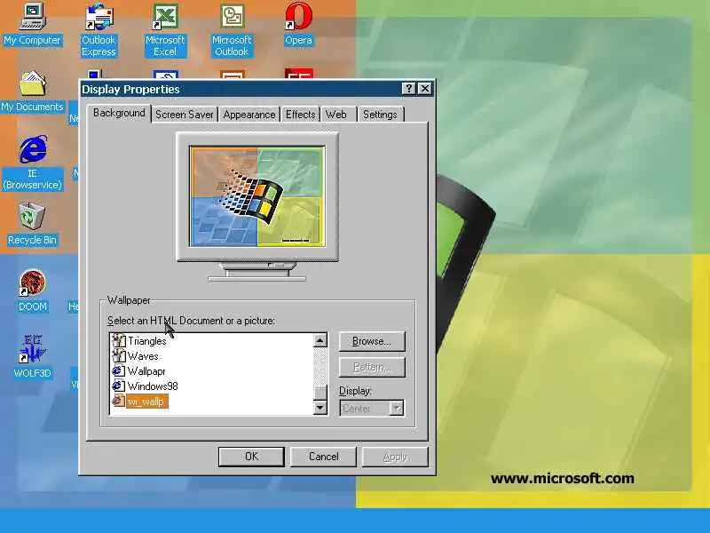The height and width of the screenshot is (533, 710).
Task: Open the Settings tab
Action: (x=380, y=115)
